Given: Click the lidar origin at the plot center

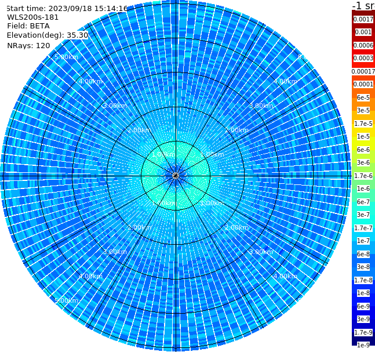Looking at the screenshot, I should coord(176,176).
